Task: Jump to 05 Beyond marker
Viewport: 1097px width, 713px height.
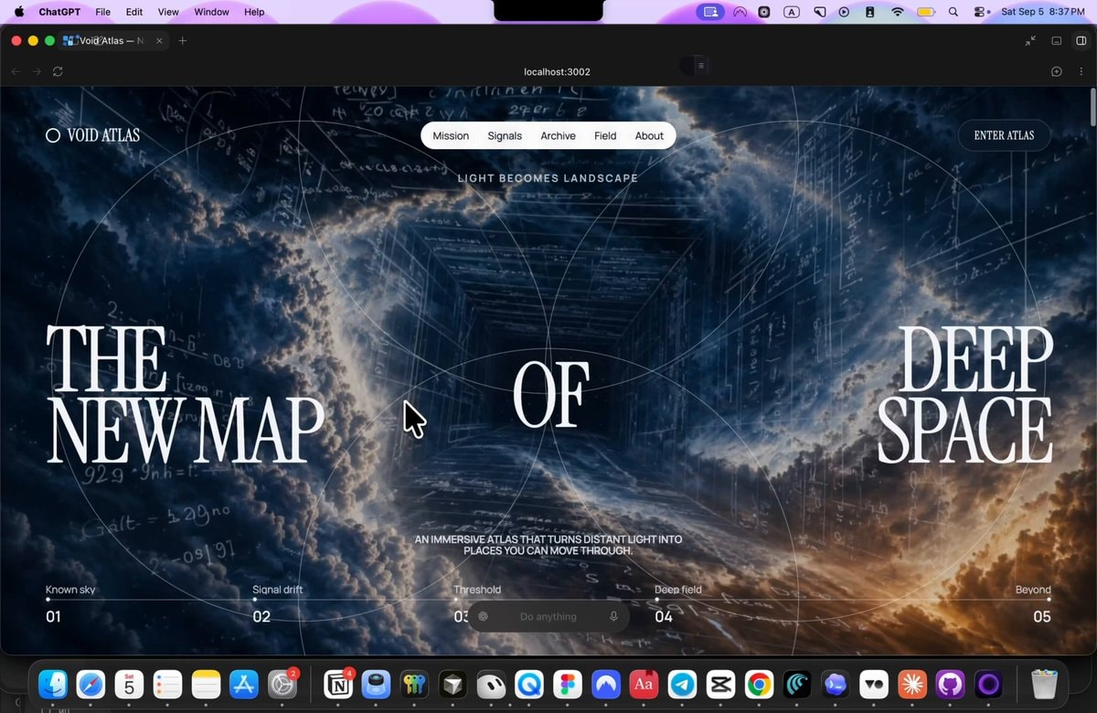Action: (1033, 604)
